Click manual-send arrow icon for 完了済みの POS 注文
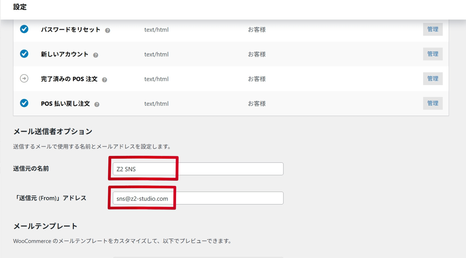This screenshot has width=466, height=258. pyautogui.click(x=24, y=78)
